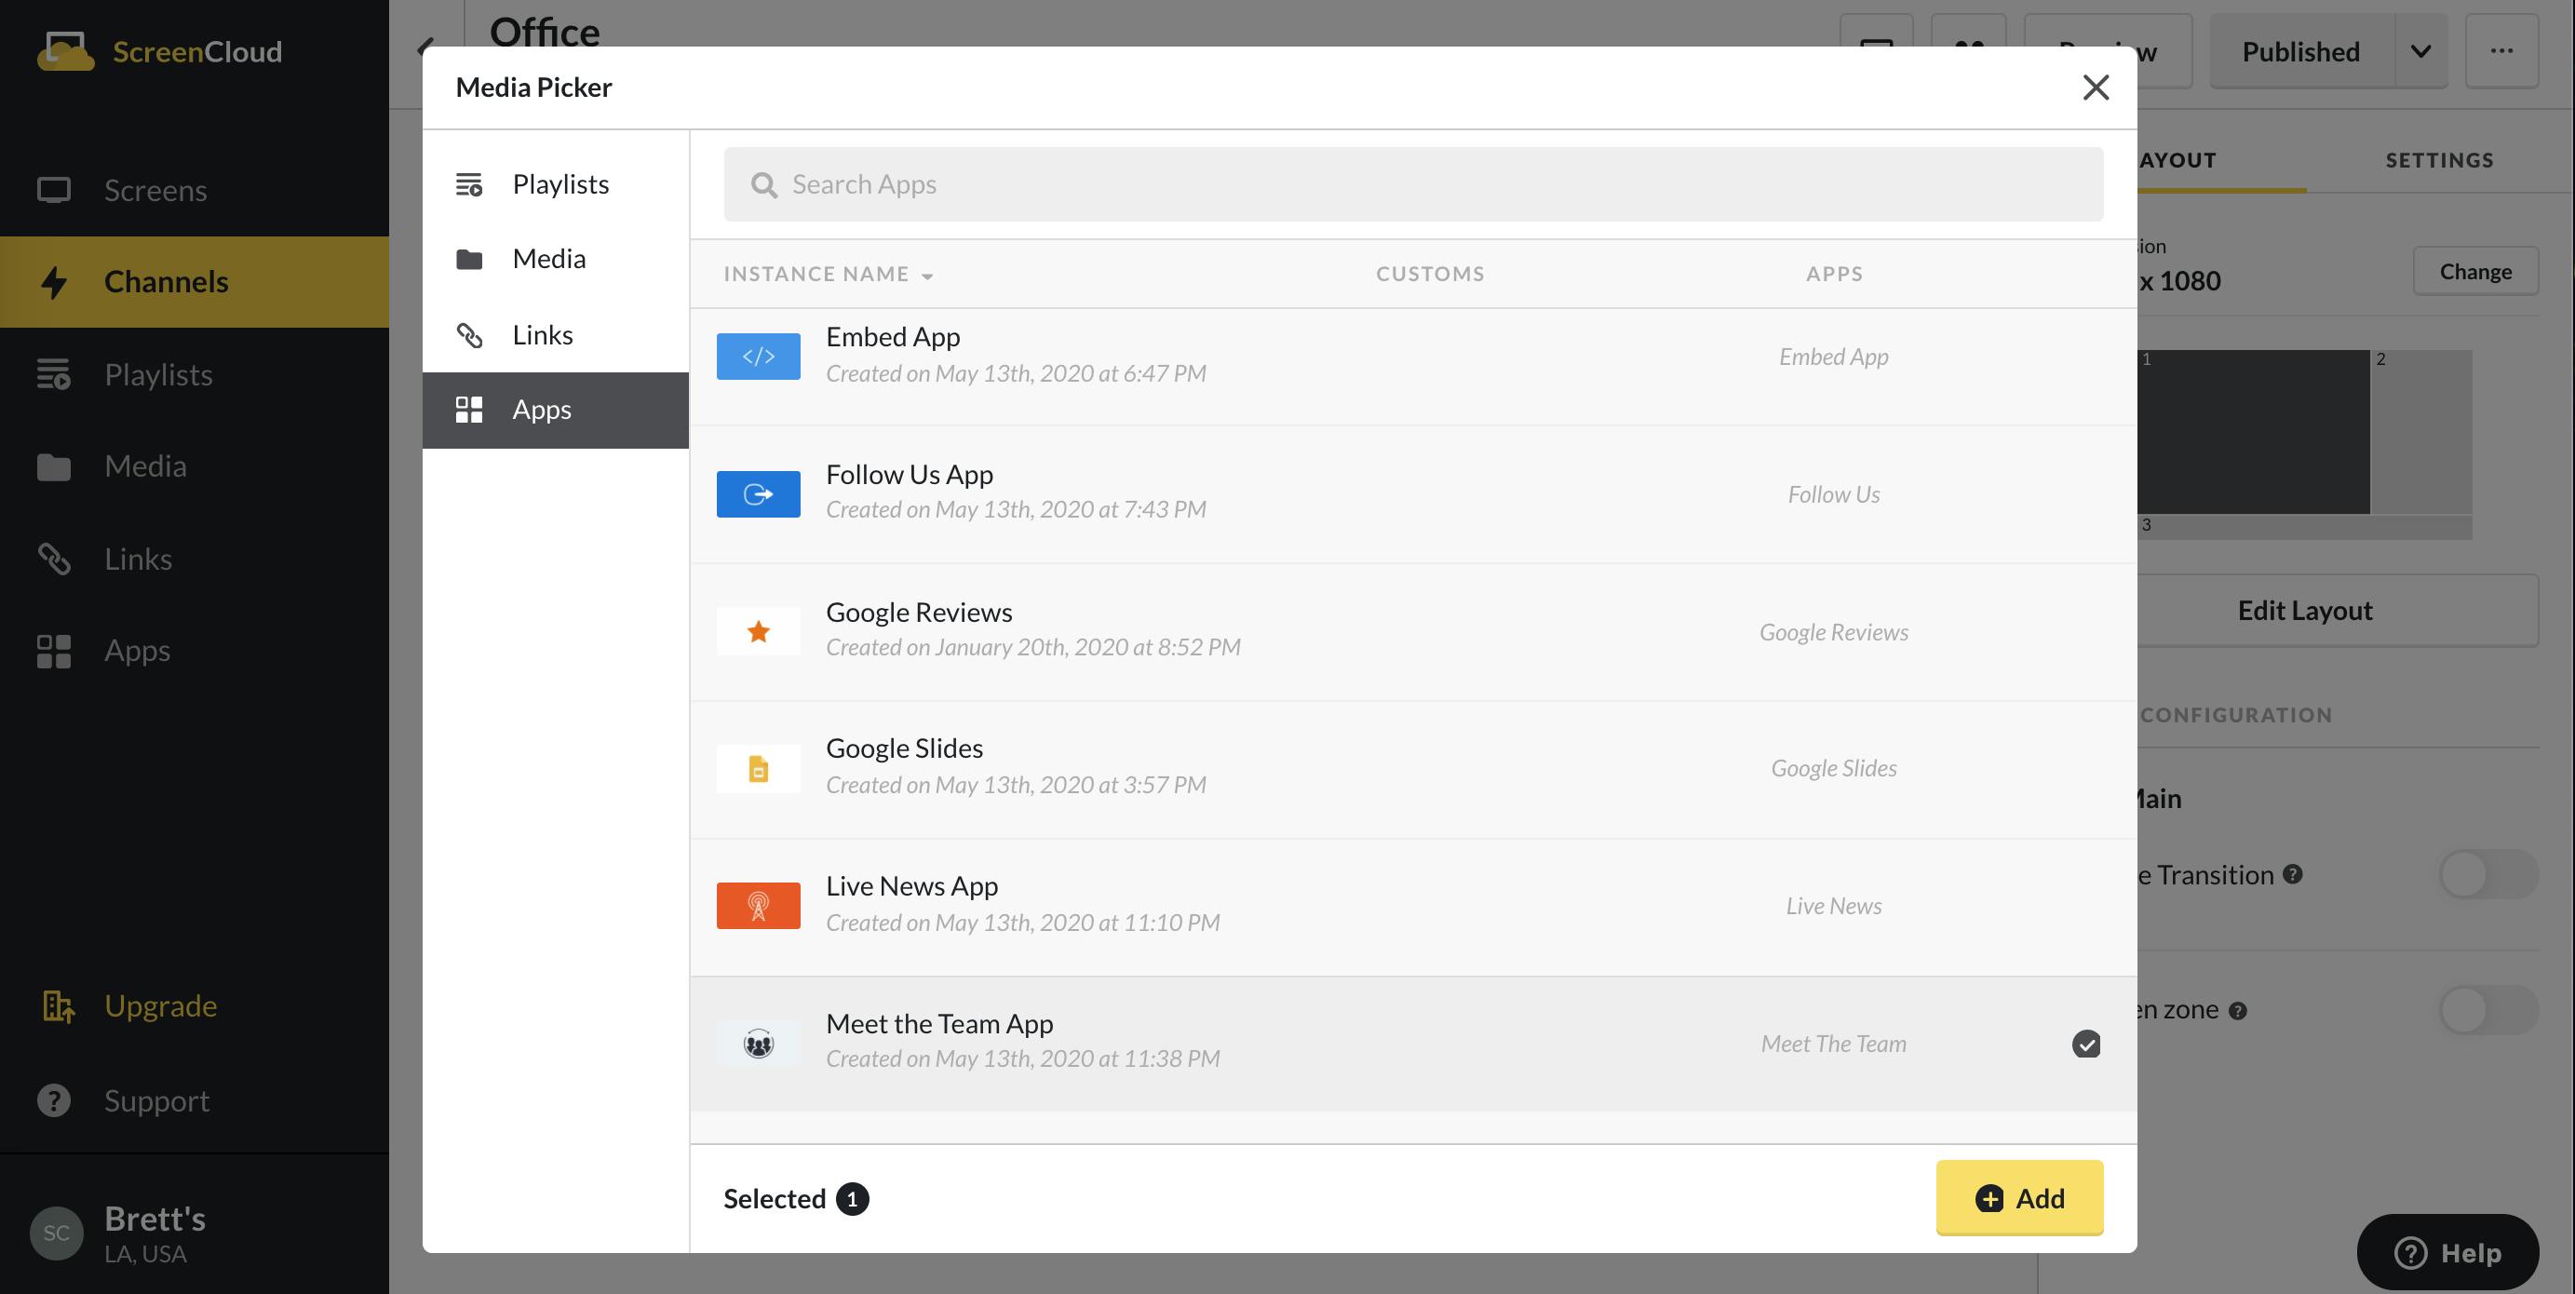This screenshot has height=1294, width=2575.
Task: Select zone 1 in layout preview
Action: [2253, 432]
